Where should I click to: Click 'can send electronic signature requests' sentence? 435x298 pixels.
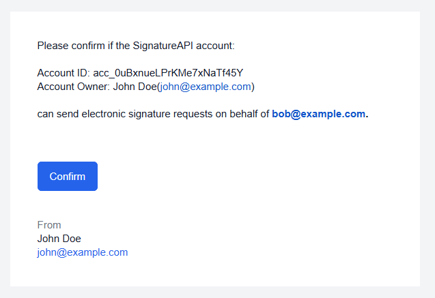(x=125, y=114)
